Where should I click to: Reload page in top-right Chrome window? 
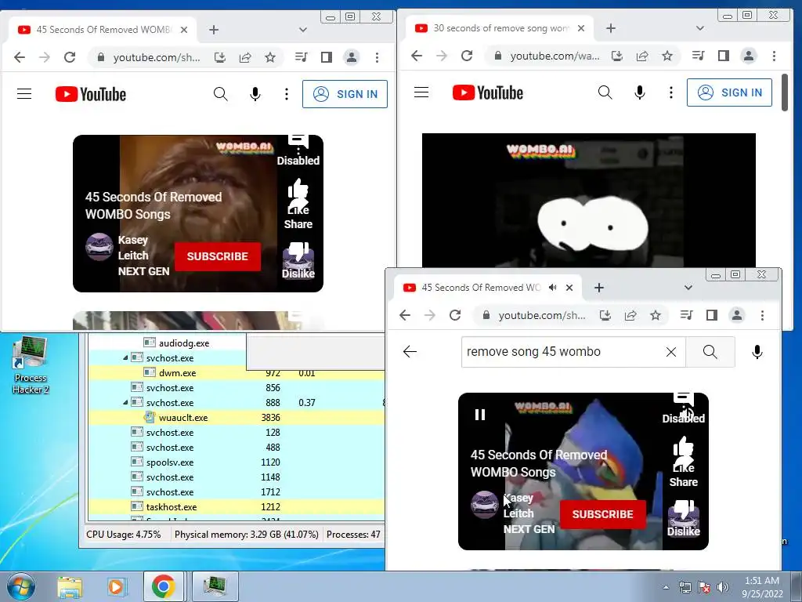pos(467,56)
